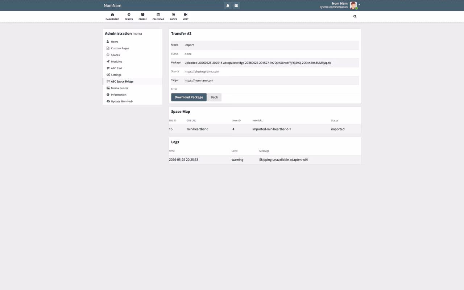
Task: Expand the account dropdown caret
Action: tap(359, 5)
